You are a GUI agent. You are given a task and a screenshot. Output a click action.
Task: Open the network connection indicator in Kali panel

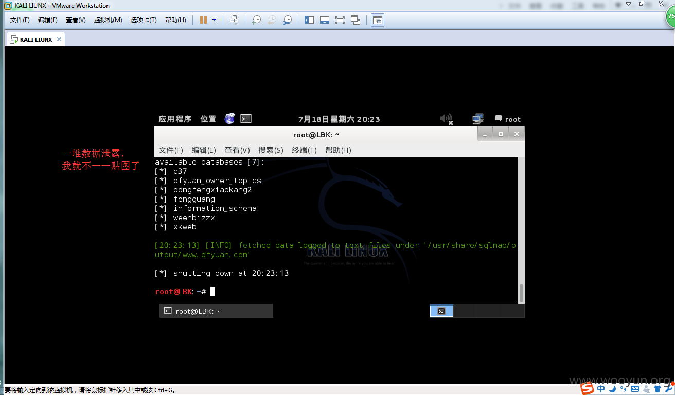pyautogui.click(x=478, y=119)
